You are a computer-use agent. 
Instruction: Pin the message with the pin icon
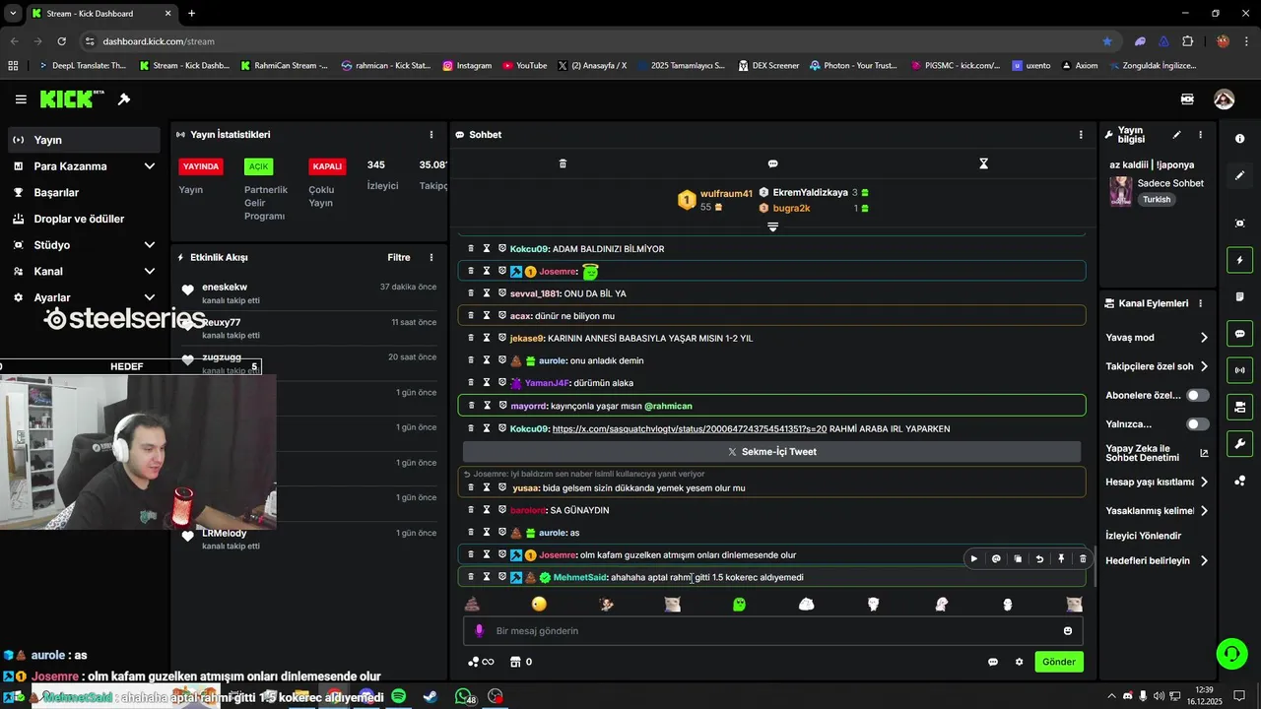[1061, 558]
